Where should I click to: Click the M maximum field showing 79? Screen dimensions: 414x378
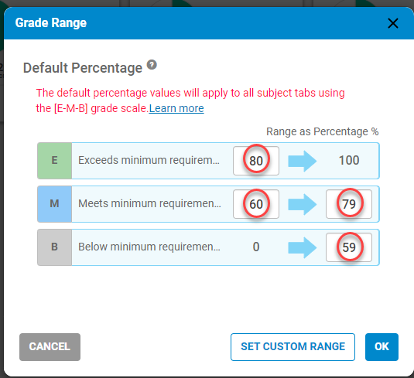coord(349,204)
